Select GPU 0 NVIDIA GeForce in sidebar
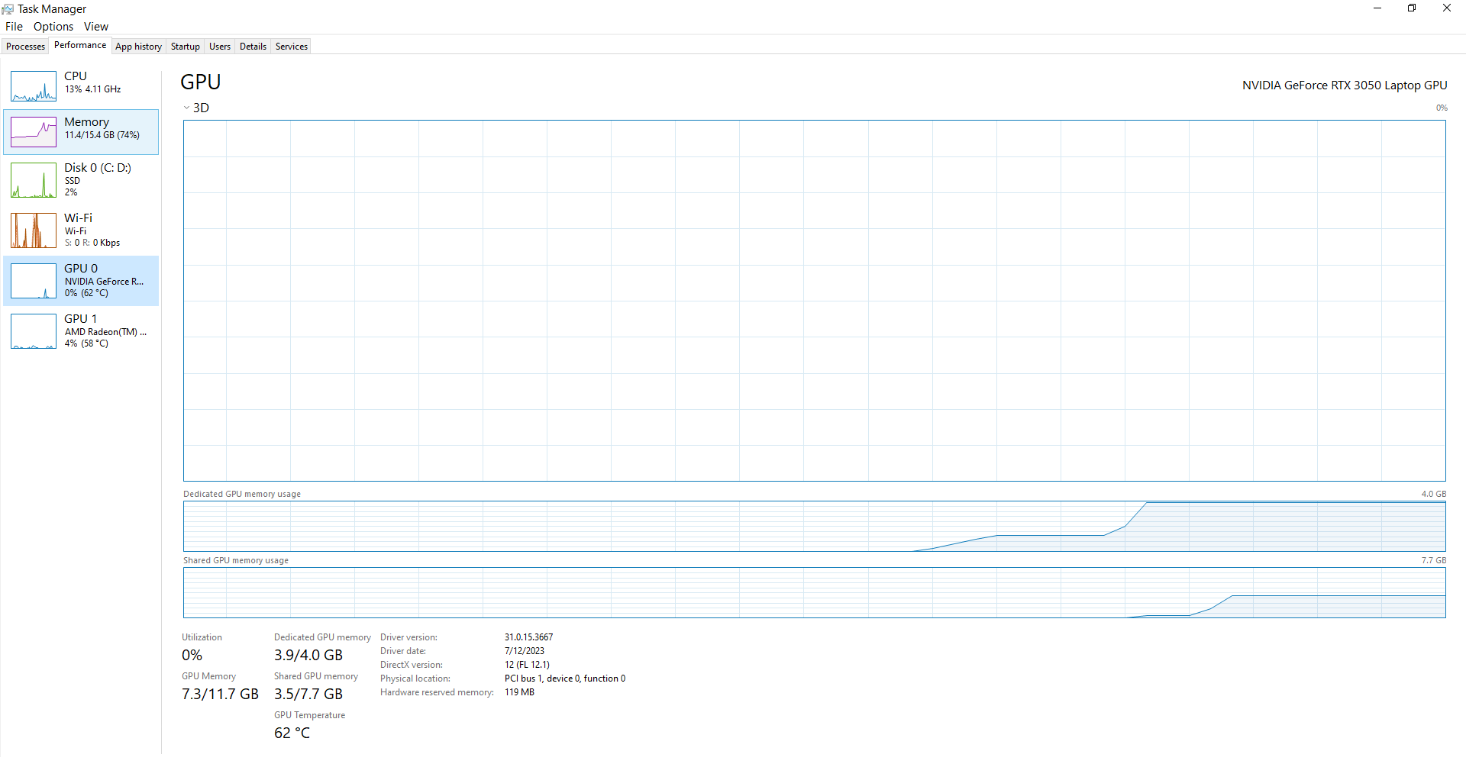The image size is (1466, 764). click(80, 280)
